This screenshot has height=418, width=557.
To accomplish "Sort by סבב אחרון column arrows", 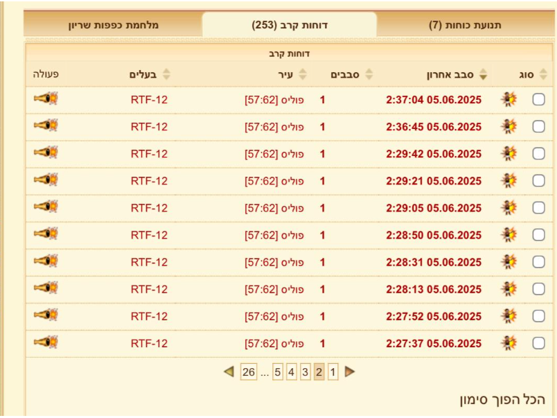I will point(483,74).
